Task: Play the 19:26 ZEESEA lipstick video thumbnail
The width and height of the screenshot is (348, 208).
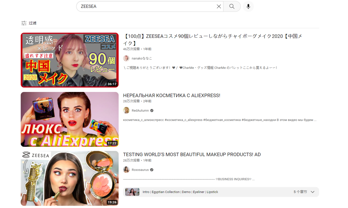Action: tap(69, 178)
